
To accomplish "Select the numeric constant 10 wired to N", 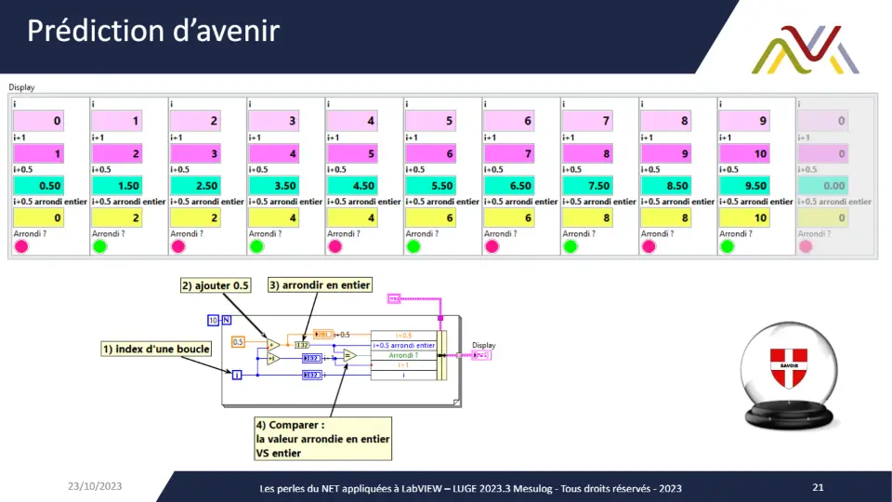I will click(214, 321).
